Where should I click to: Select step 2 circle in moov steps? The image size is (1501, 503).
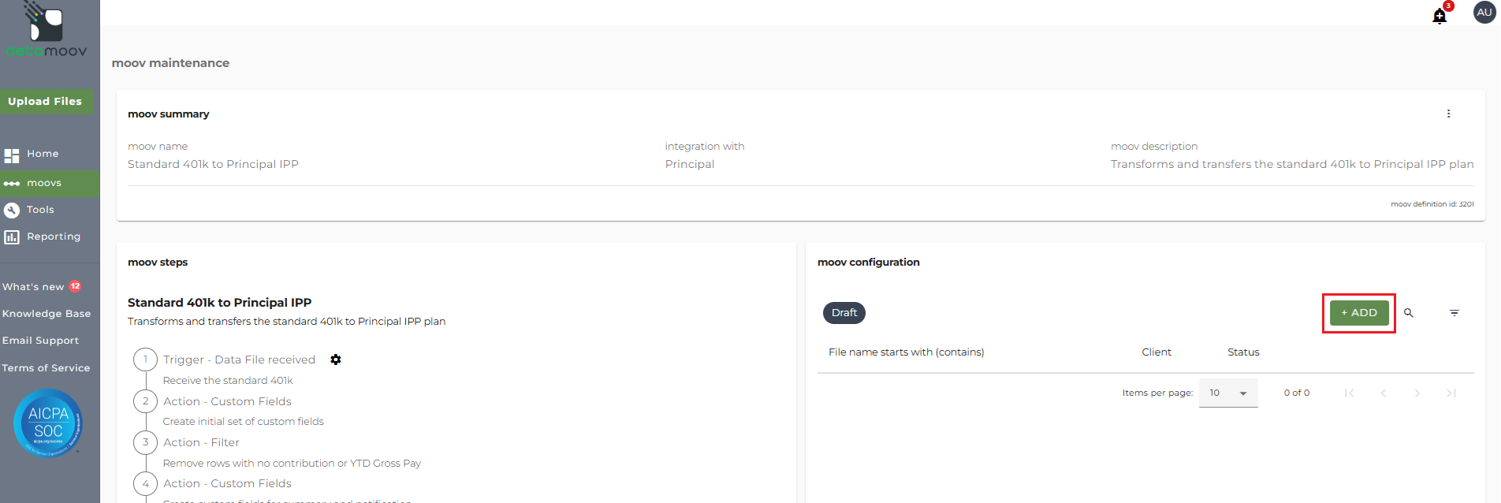145,401
